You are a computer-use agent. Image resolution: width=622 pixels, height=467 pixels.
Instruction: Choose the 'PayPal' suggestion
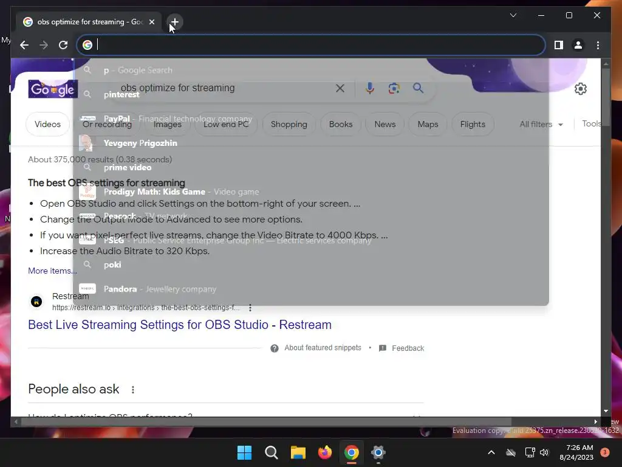click(x=311, y=119)
